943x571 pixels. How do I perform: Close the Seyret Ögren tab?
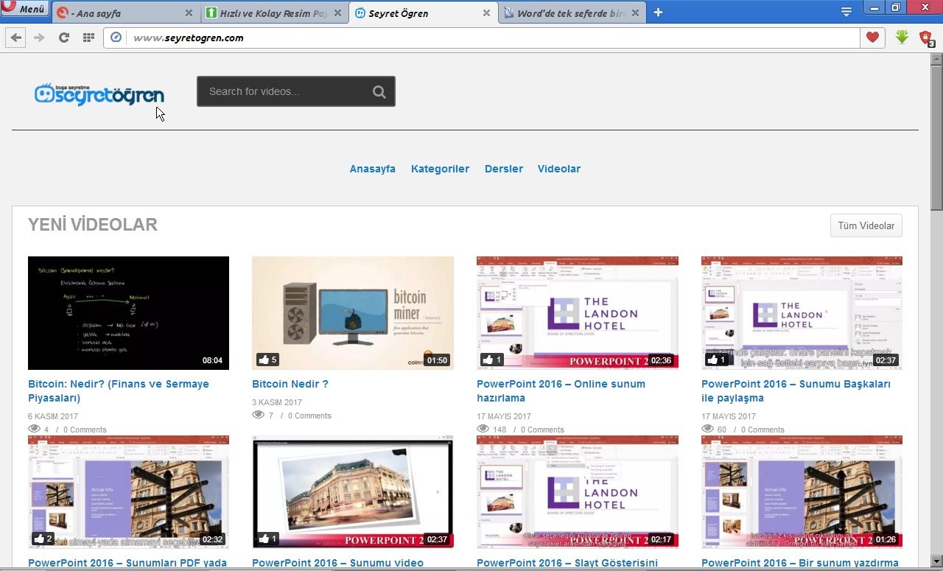click(x=486, y=13)
